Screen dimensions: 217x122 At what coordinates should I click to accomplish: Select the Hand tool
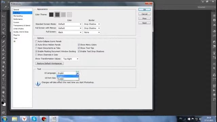(x=3, y=92)
